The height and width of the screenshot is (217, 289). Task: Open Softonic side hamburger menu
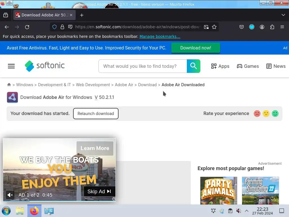click(x=11, y=66)
